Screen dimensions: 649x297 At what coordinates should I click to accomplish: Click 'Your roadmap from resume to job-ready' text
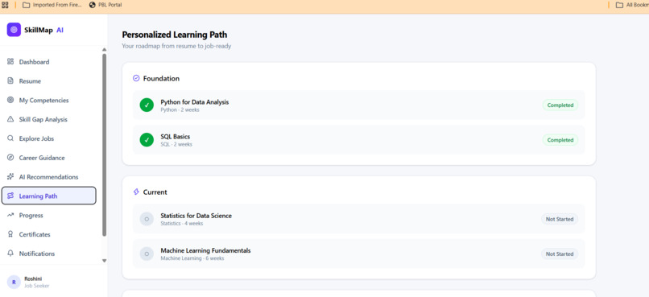pyautogui.click(x=176, y=46)
